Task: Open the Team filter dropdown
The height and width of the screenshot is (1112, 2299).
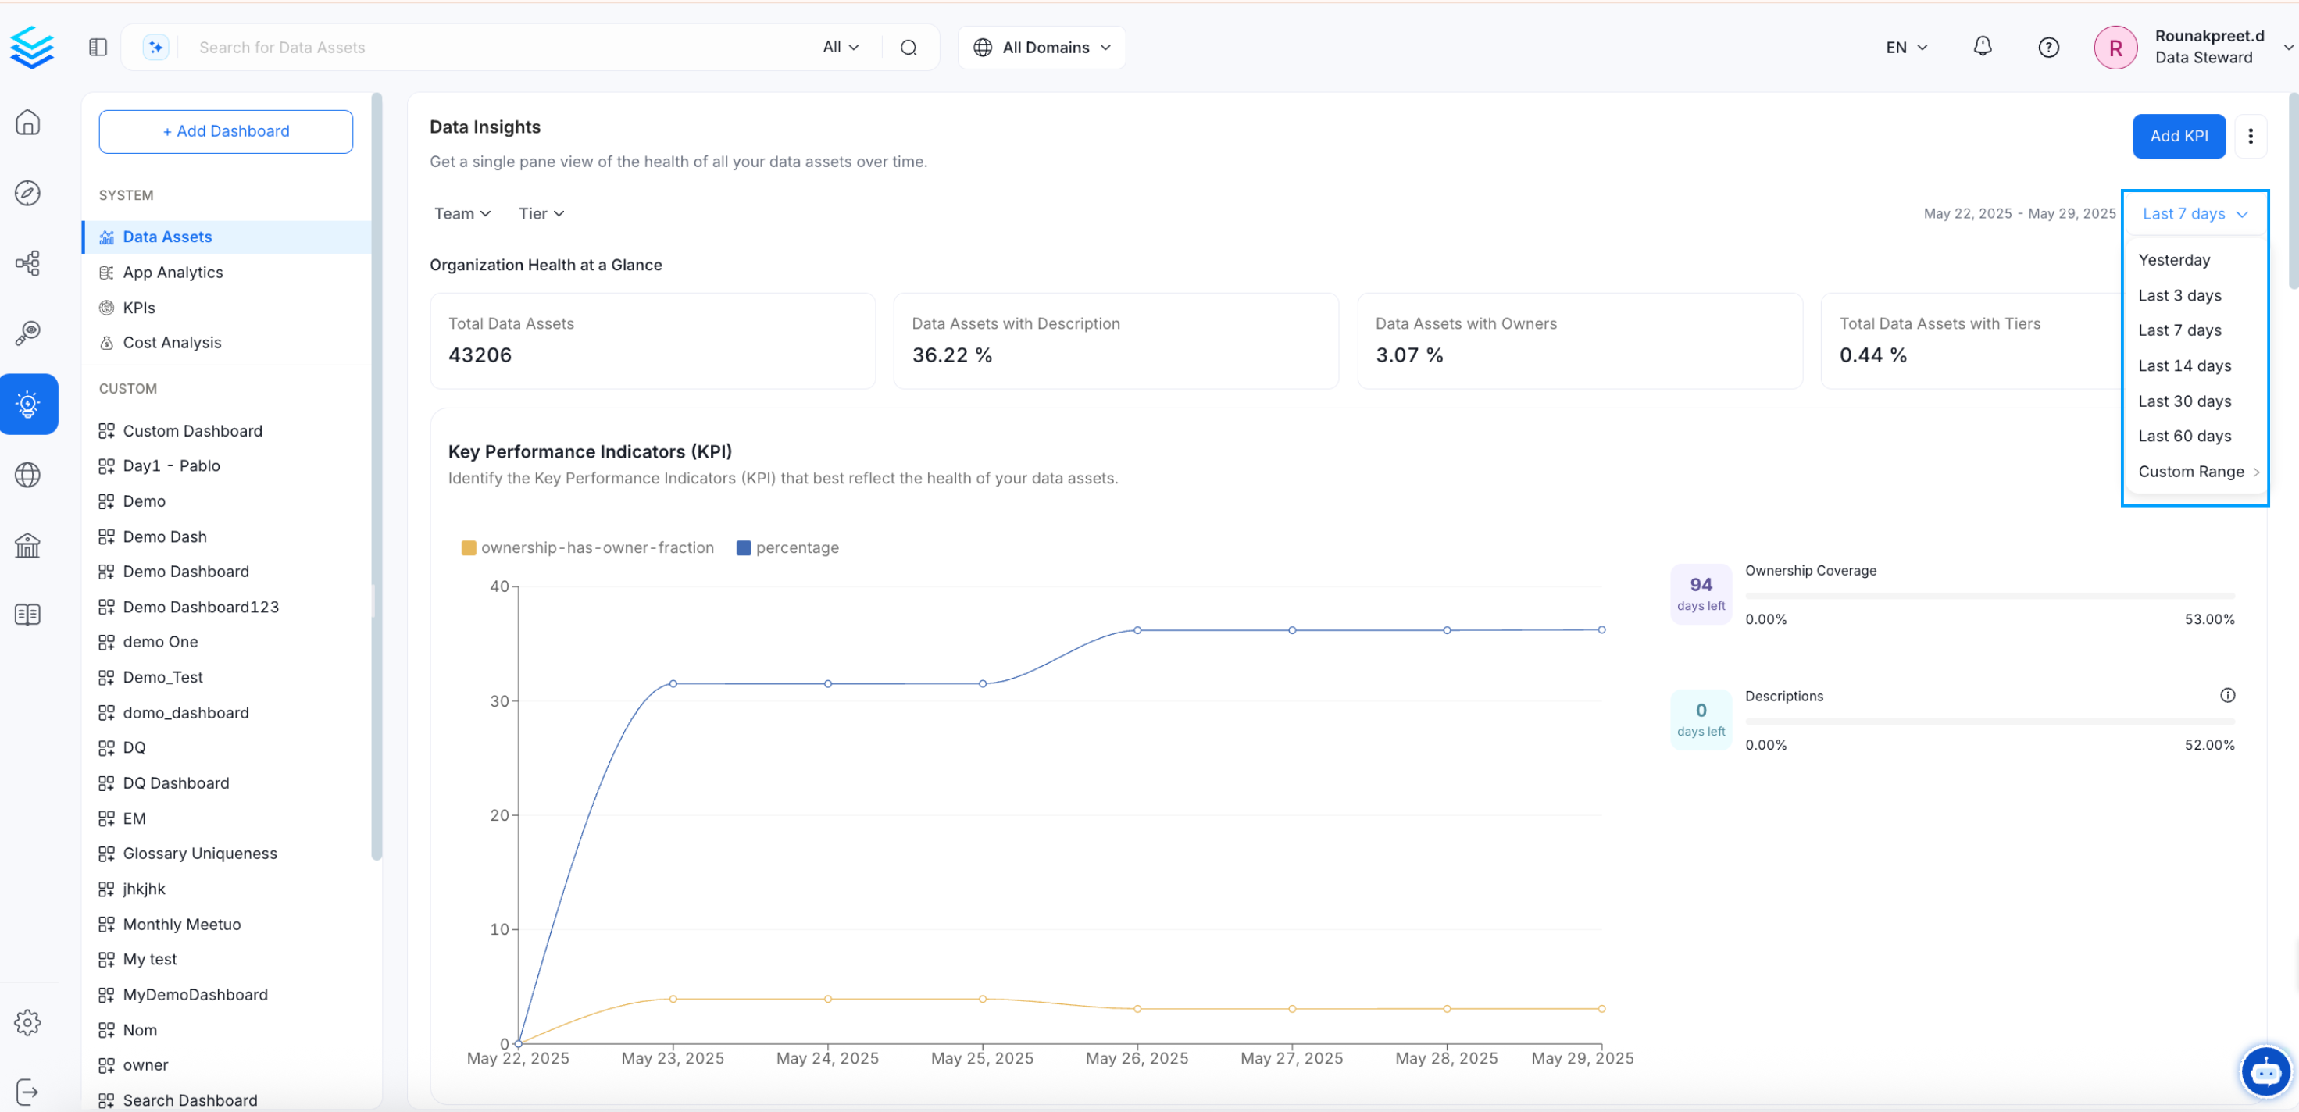Action: coord(462,213)
